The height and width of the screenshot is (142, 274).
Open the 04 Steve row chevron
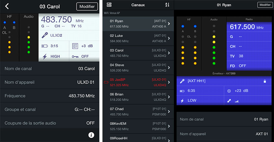pos(169,68)
